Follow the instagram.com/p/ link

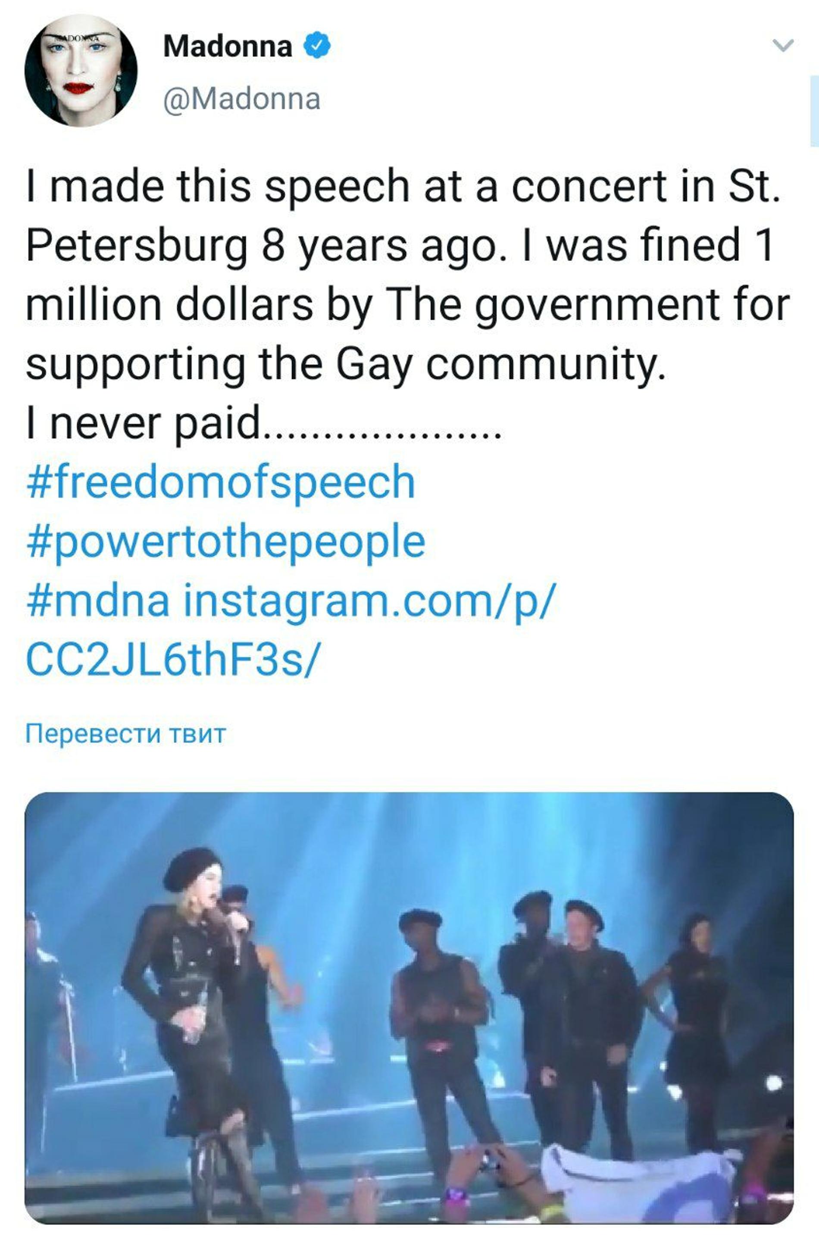coord(367,601)
